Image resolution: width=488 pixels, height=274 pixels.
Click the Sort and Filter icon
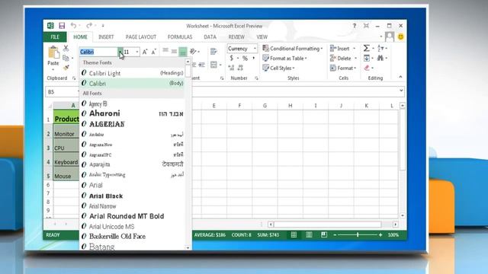click(x=380, y=48)
